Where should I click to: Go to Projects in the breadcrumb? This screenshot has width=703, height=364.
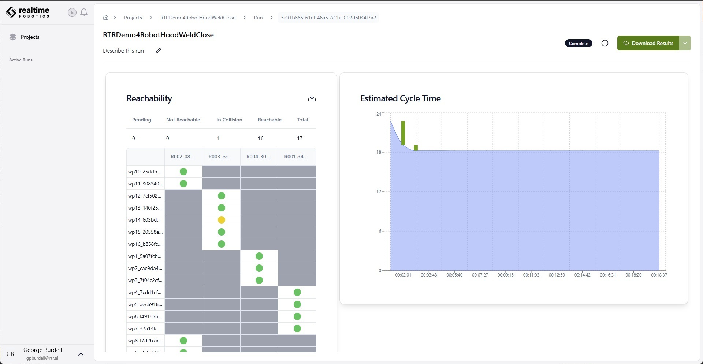133,18
